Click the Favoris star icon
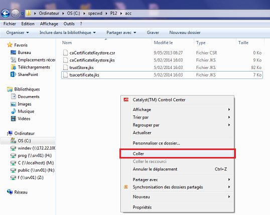270x215 pixels. coord(10,45)
